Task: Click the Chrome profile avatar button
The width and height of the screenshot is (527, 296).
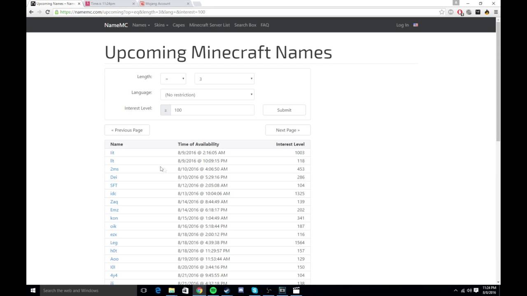Action: coord(456,3)
